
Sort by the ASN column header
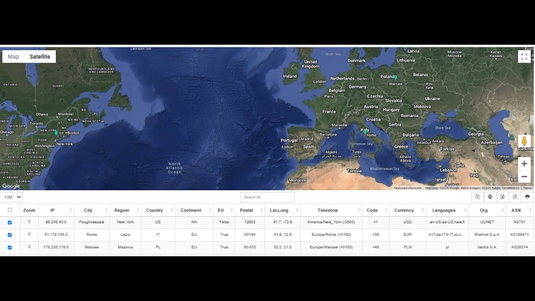click(x=520, y=210)
